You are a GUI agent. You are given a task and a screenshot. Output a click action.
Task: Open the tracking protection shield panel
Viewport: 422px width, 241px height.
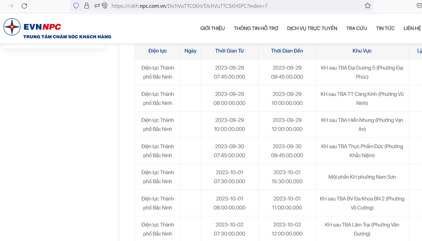tap(76, 6)
